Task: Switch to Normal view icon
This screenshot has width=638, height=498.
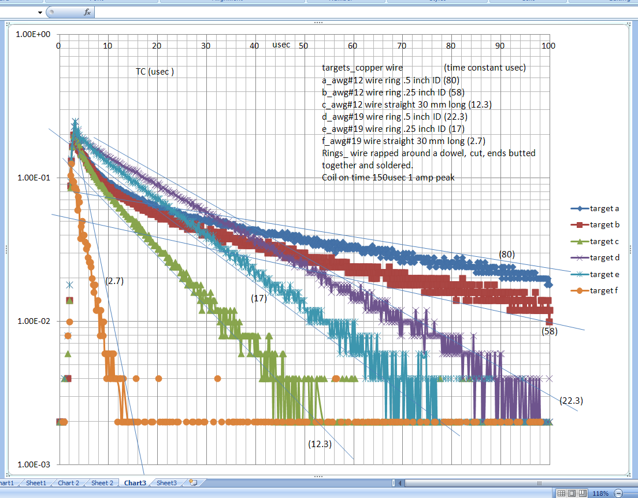Action: click(x=561, y=493)
